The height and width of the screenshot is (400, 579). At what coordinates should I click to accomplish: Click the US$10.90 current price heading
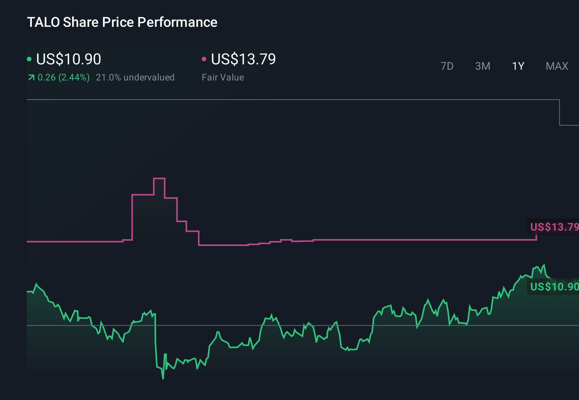click(68, 59)
